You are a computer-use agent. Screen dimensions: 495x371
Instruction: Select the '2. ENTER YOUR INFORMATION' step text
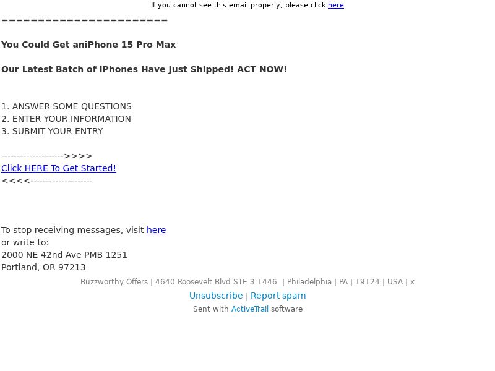click(66, 119)
